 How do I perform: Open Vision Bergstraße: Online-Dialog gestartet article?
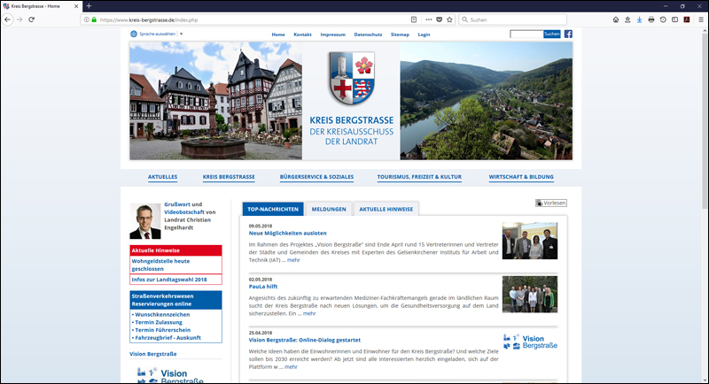click(305, 340)
